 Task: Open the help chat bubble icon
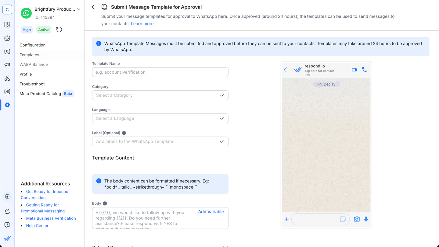click(x=7, y=225)
